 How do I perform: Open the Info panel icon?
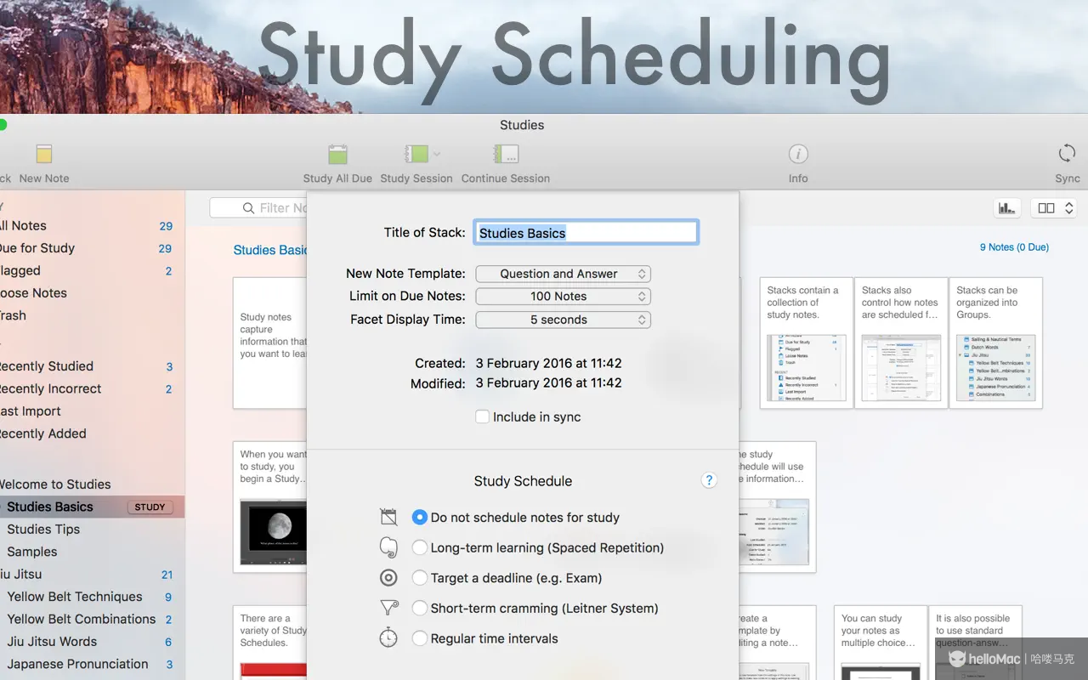point(797,154)
